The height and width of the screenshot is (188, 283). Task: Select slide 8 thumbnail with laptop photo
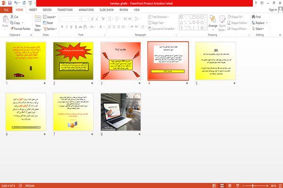tap(121, 112)
